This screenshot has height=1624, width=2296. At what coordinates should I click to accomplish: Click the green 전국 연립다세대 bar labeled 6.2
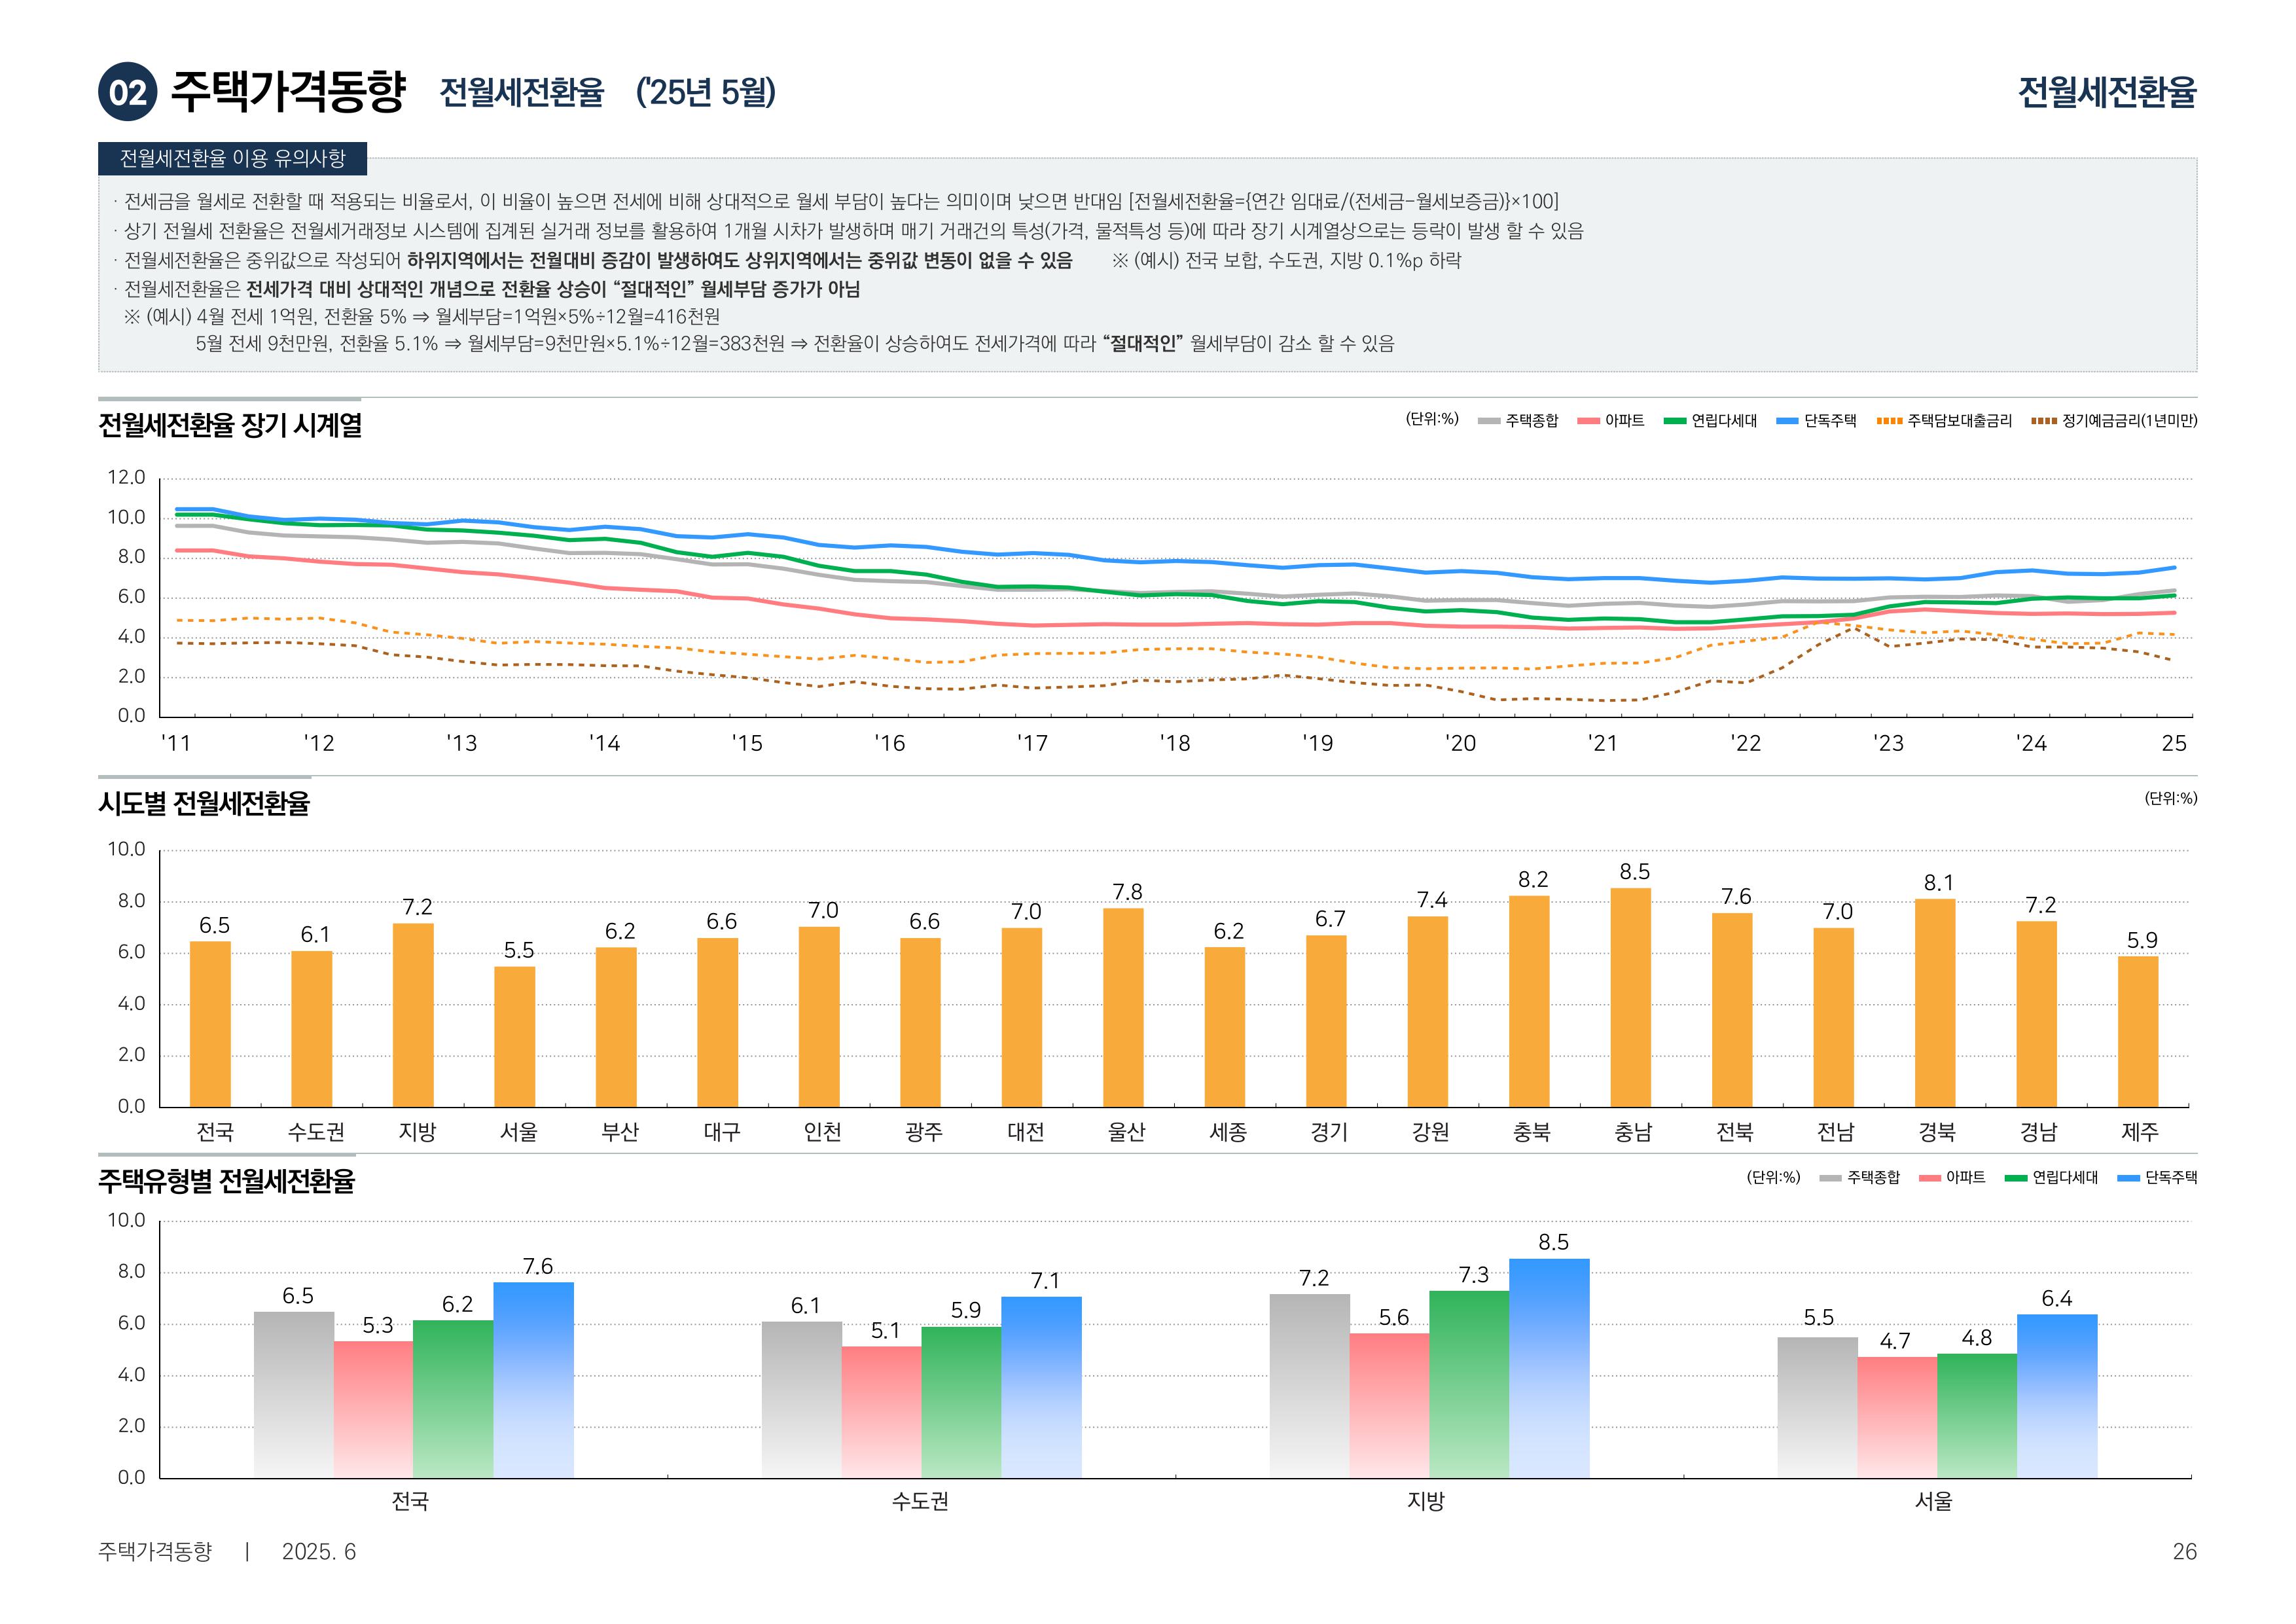click(453, 1398)
